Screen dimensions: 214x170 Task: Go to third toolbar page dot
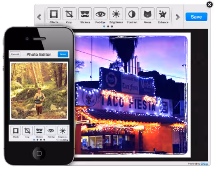[112, 26]
